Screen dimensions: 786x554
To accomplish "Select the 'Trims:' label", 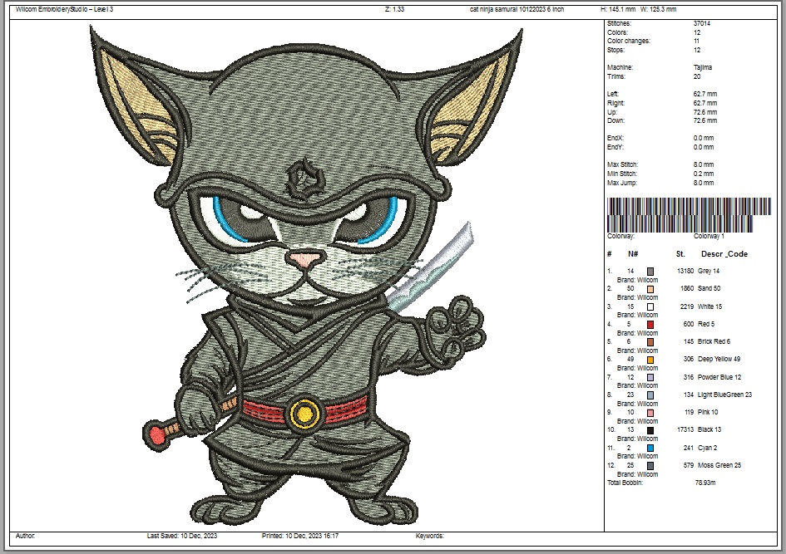I will pyautogui.click(x=616, y=76).
